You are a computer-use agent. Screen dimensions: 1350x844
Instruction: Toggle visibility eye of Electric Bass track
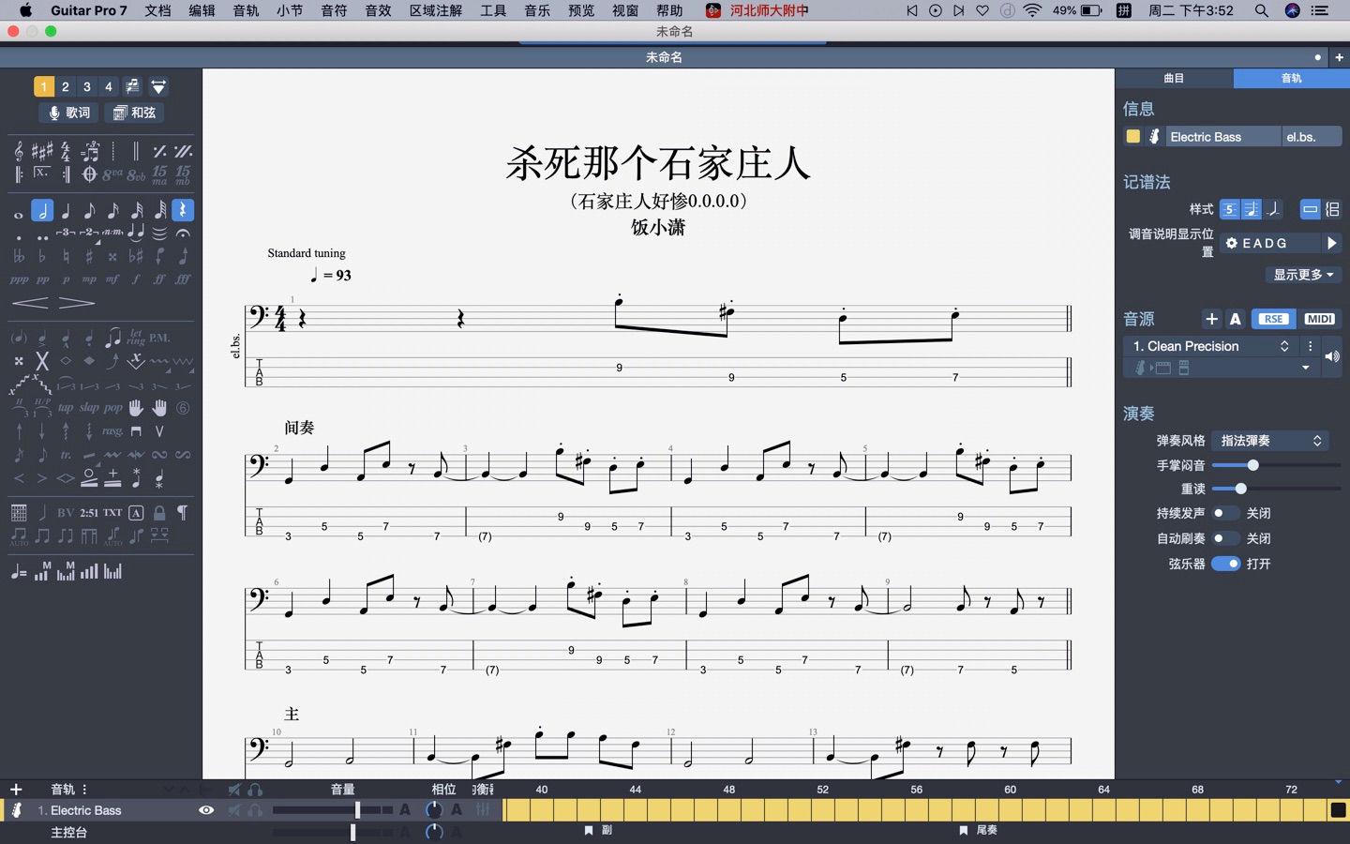coord(206,810)
